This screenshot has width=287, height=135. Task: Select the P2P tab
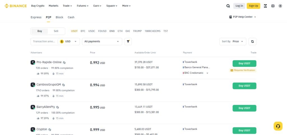[48, 17]
